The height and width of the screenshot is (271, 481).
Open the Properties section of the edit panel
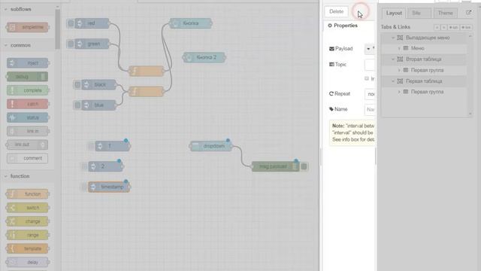[343, 26]
